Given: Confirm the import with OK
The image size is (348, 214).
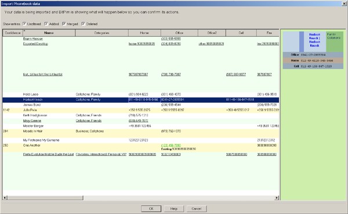Looking at the screenshot, I should pos(151,209).
